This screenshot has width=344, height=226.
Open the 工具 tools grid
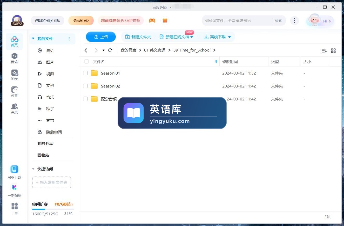[x=15, y=208]
